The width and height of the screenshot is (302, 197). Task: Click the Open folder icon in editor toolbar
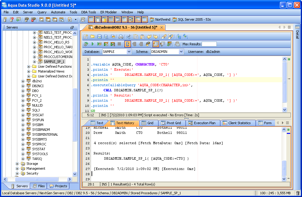point(93,36)
